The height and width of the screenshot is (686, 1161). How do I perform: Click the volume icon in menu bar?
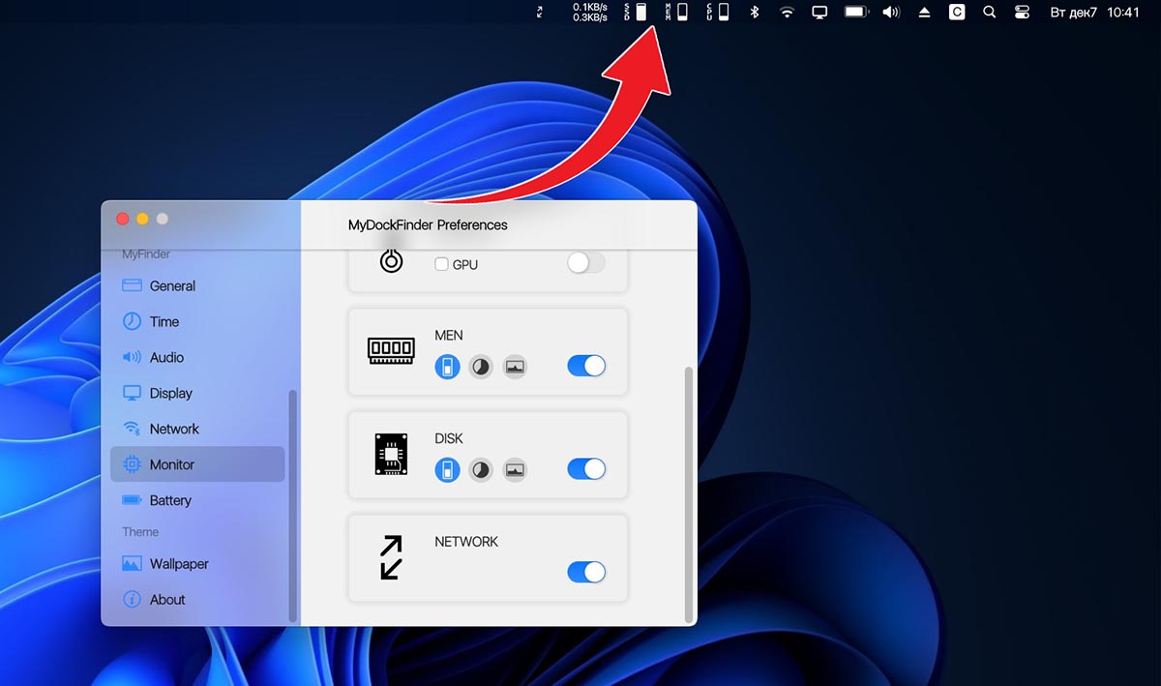(891, 13)
